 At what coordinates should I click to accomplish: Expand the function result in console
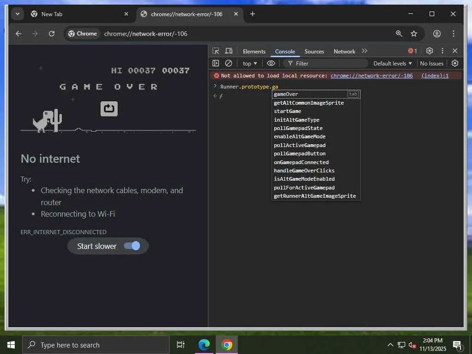tap(221, 96)
